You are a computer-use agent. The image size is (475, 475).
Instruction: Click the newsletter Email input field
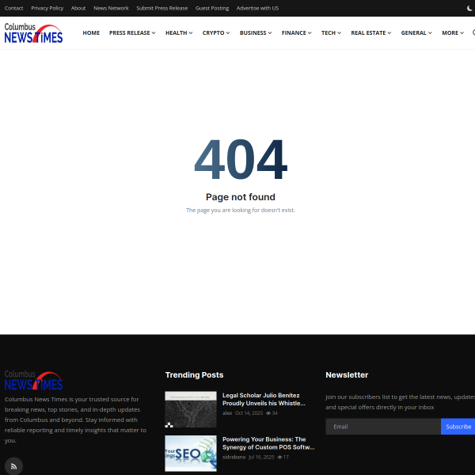[383, 427]
